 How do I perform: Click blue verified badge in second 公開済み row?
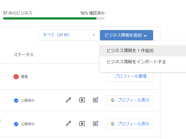(x=16, y=124)
